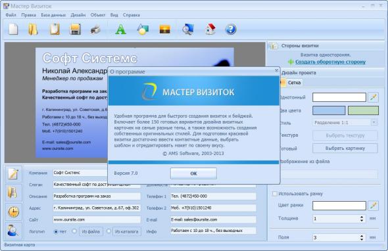Switch to the Сетка tab
The height and width of the screenshot is (251, 388).
coord(291,83)
